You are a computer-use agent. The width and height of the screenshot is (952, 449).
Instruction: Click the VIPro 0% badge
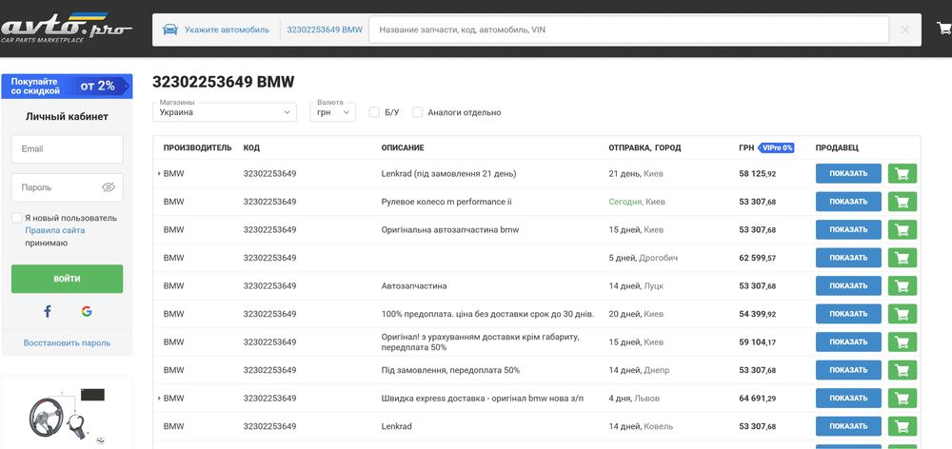click(777, 147)
